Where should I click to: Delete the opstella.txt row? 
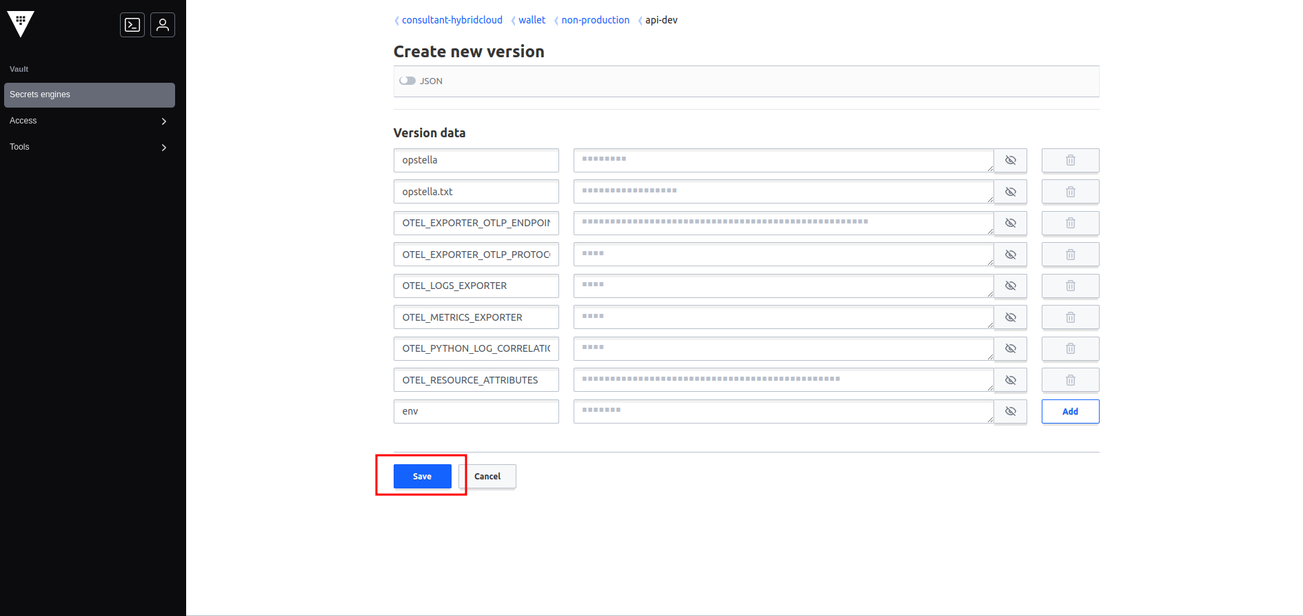[1070, 192]
